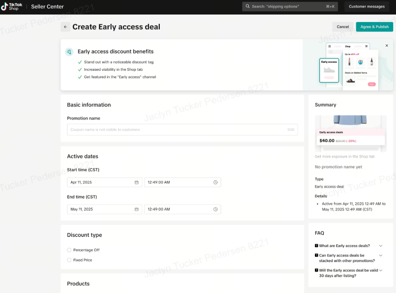Expand FAQ about validity 30 days after listing

tap(381, 270)
